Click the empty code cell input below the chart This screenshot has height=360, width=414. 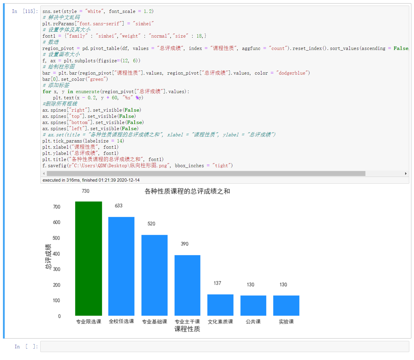point(225,346)
